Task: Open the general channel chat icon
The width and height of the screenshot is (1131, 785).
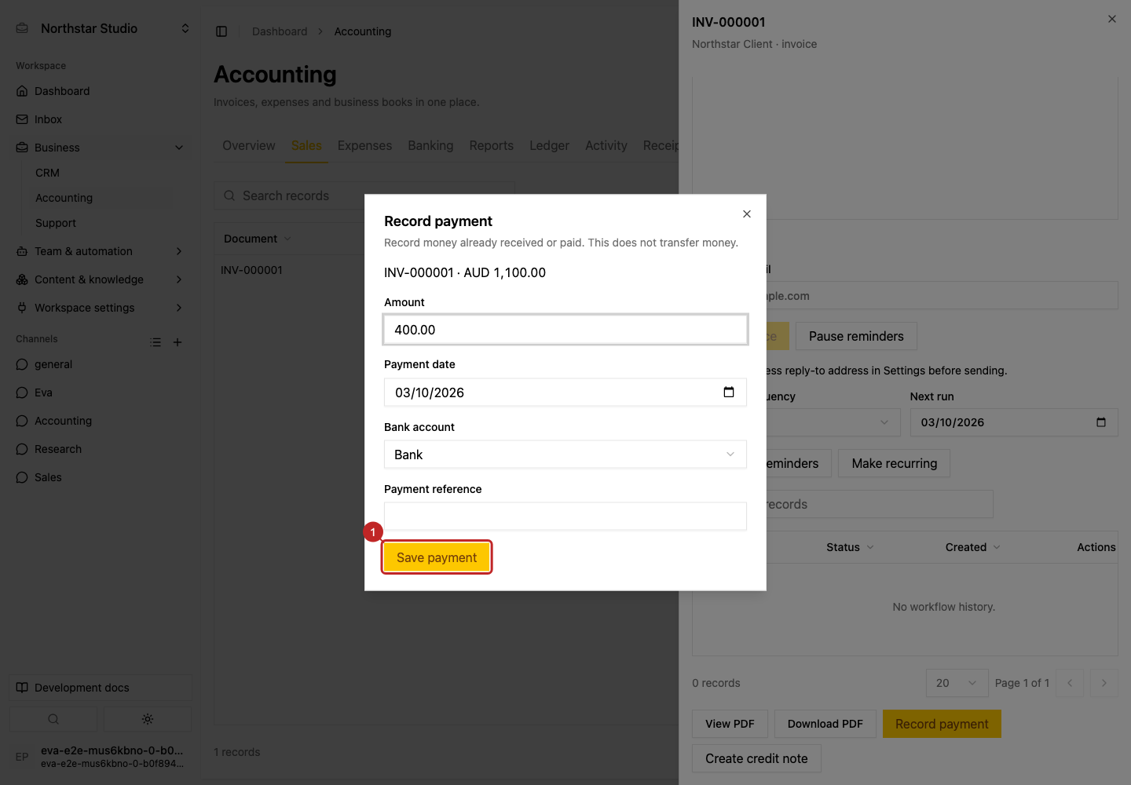Action: [x=22, y=364]
